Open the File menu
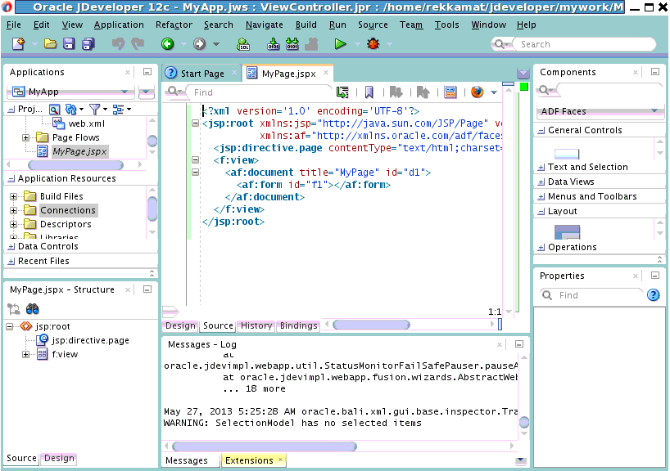 tap(14, 25)
